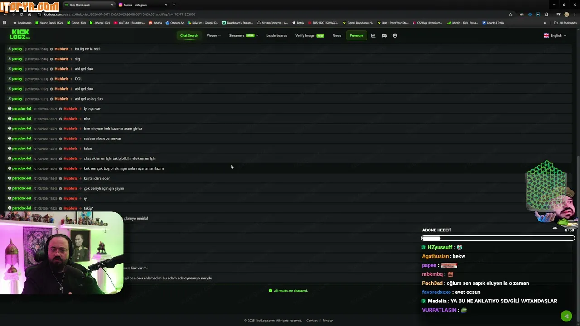This screenshot has width=580, height=326.
Task: Open the Privacy link in the footer
Action: click(x=328, y=321)
